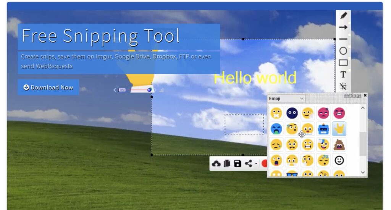Close the emoji panel with X
This screenshot has height=210, width=391.
click(365, 95)
